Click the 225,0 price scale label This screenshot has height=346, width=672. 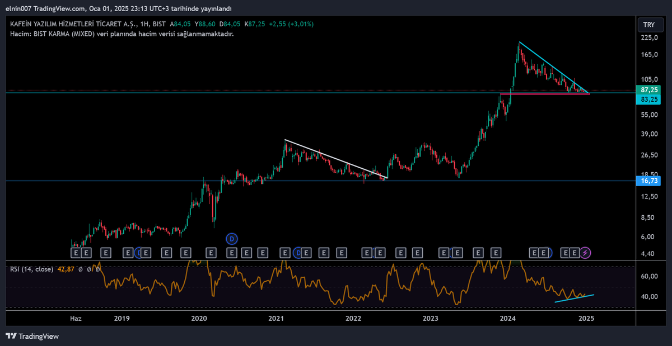(x=649, y=37)
